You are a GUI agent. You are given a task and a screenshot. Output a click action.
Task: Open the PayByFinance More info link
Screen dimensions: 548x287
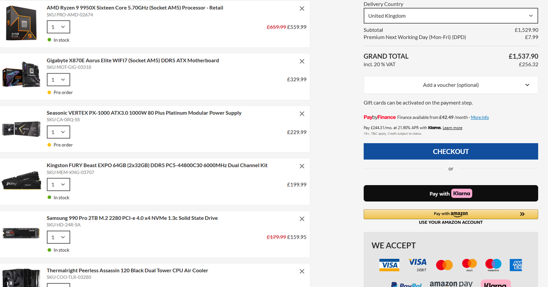479,117
